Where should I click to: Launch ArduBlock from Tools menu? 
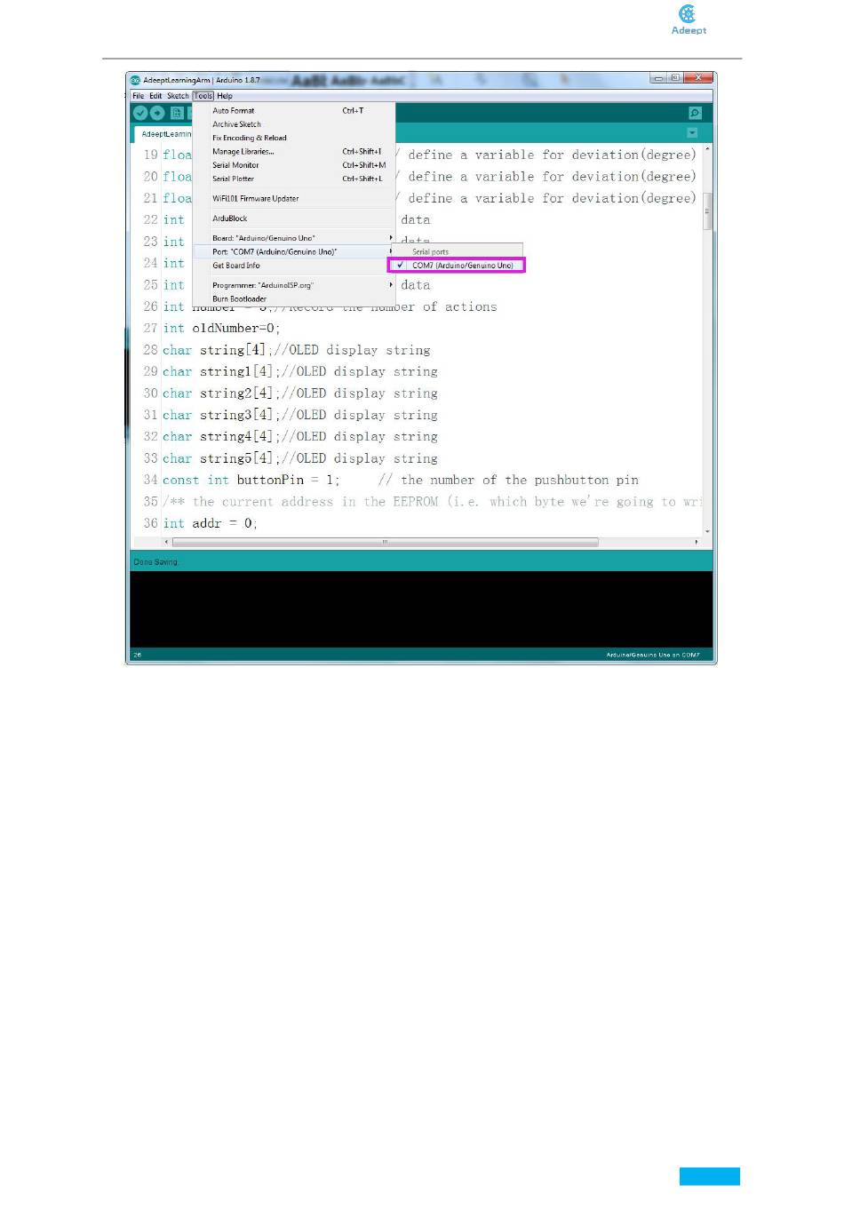coord(294,219)
